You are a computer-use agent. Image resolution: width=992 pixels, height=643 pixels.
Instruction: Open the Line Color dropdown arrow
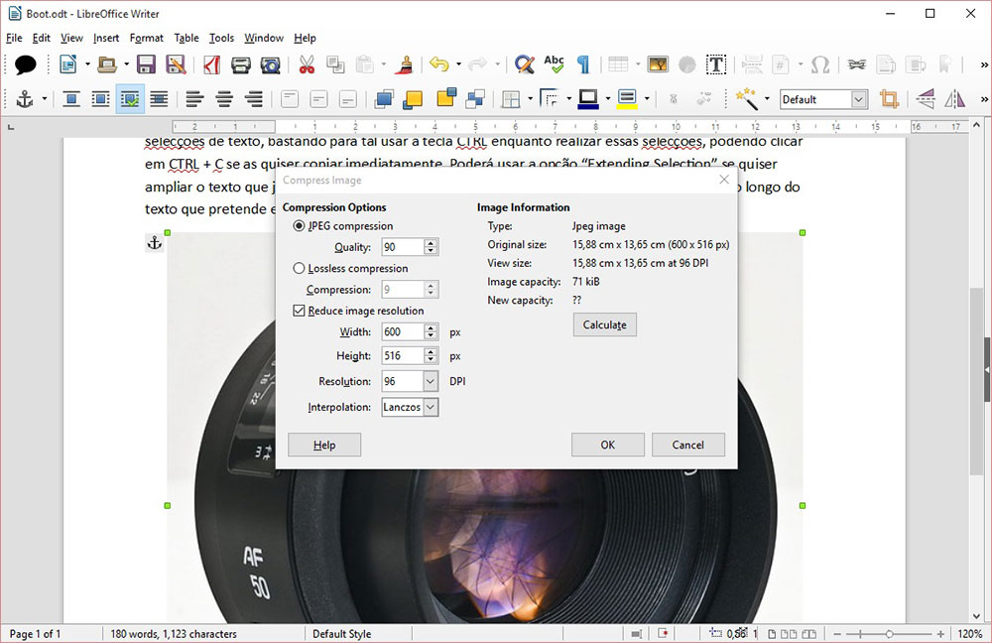click(608, 99)
